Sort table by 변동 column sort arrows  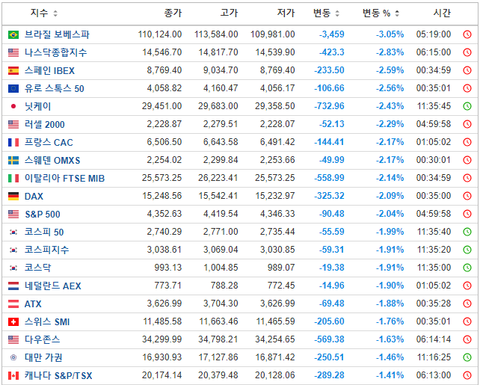pos(337,13)
